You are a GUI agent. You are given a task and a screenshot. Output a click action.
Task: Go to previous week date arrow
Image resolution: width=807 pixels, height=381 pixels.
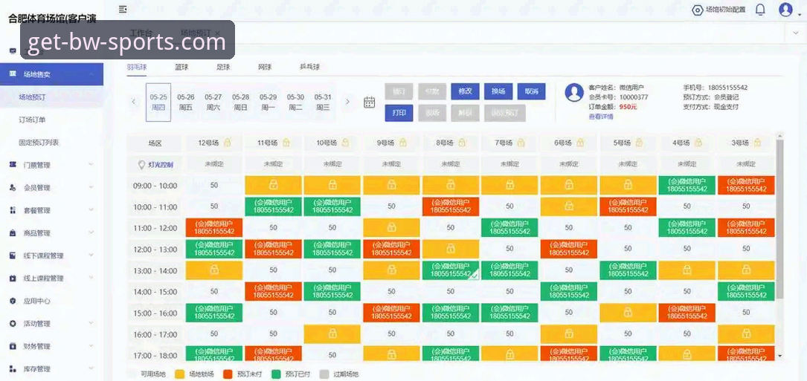(x=134, y=102)
